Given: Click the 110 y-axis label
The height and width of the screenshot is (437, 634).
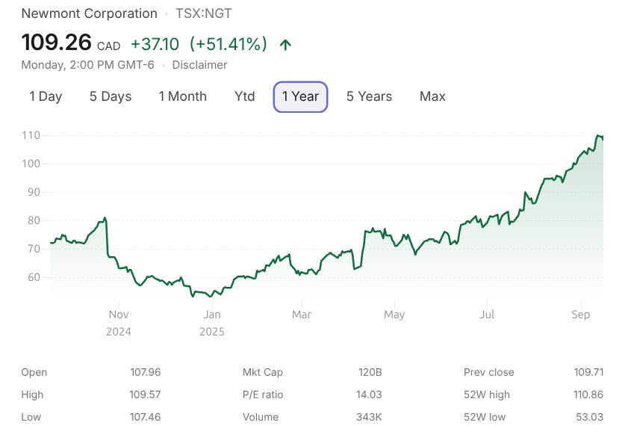Looking at the screenshot, I should coord(31,135).
